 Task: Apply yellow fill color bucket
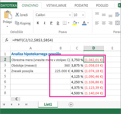click(x=75, y=23)
